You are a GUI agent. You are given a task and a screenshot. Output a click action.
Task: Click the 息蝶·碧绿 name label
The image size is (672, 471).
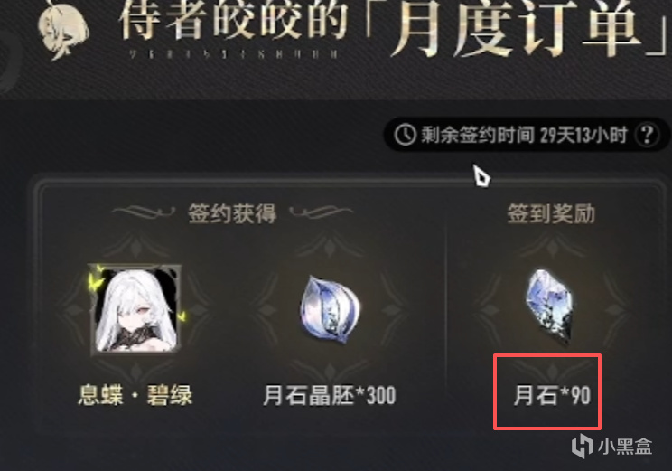135,395
